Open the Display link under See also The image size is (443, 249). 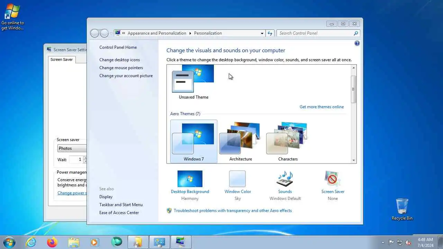106,197
